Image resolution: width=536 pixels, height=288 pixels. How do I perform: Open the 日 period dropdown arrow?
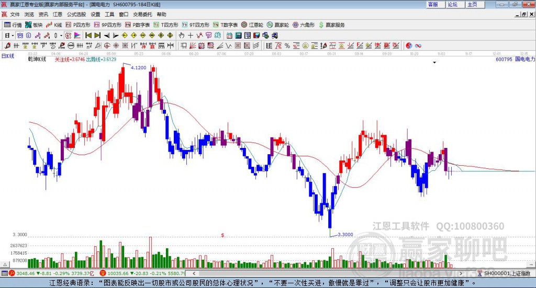pyautogui.click(x=13, y=35)
